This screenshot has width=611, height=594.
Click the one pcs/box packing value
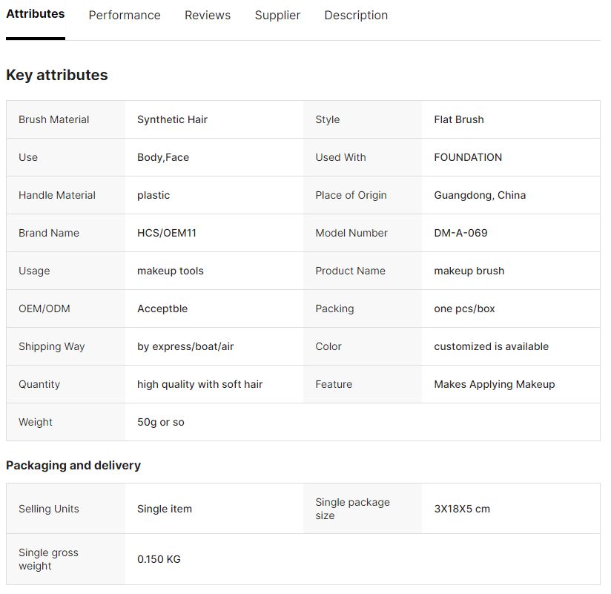click(464, 309)
